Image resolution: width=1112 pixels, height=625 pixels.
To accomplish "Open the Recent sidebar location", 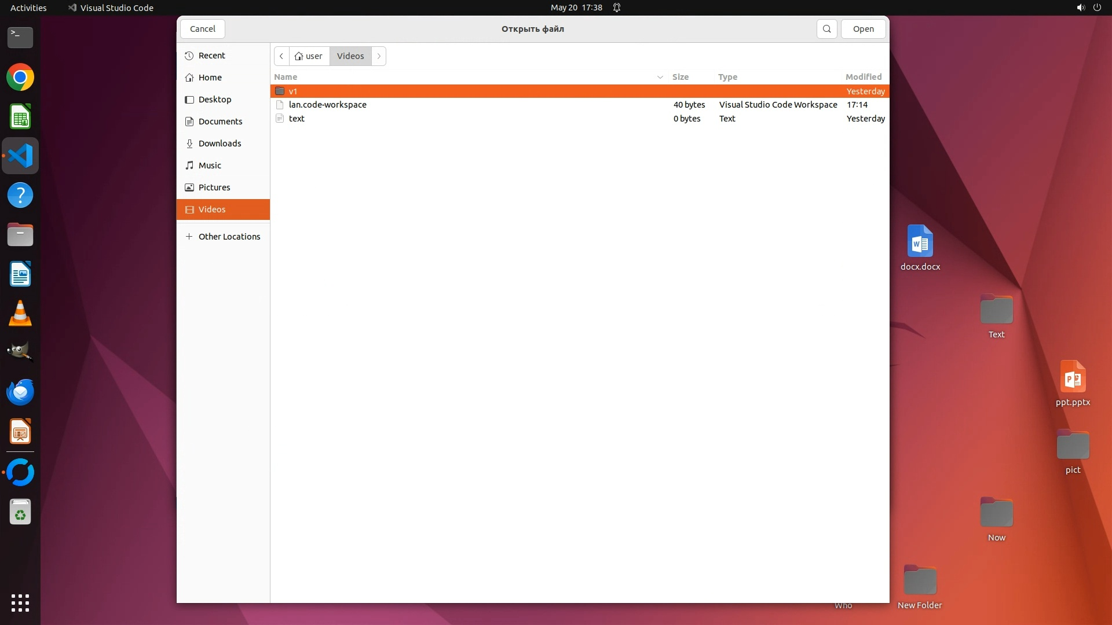I will coord(211,56).
